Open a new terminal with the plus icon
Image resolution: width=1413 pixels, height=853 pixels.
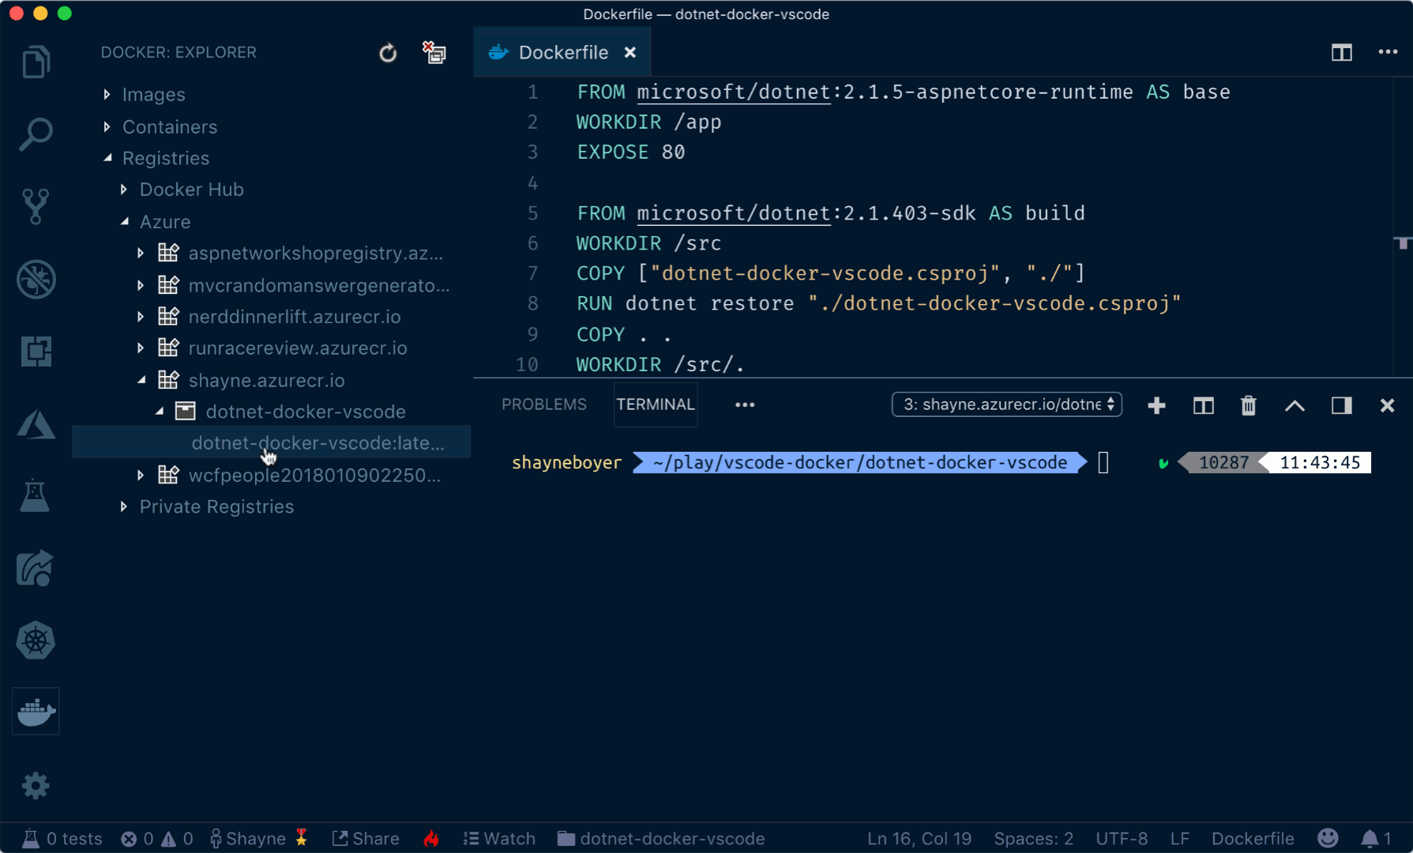[1156, 405]
